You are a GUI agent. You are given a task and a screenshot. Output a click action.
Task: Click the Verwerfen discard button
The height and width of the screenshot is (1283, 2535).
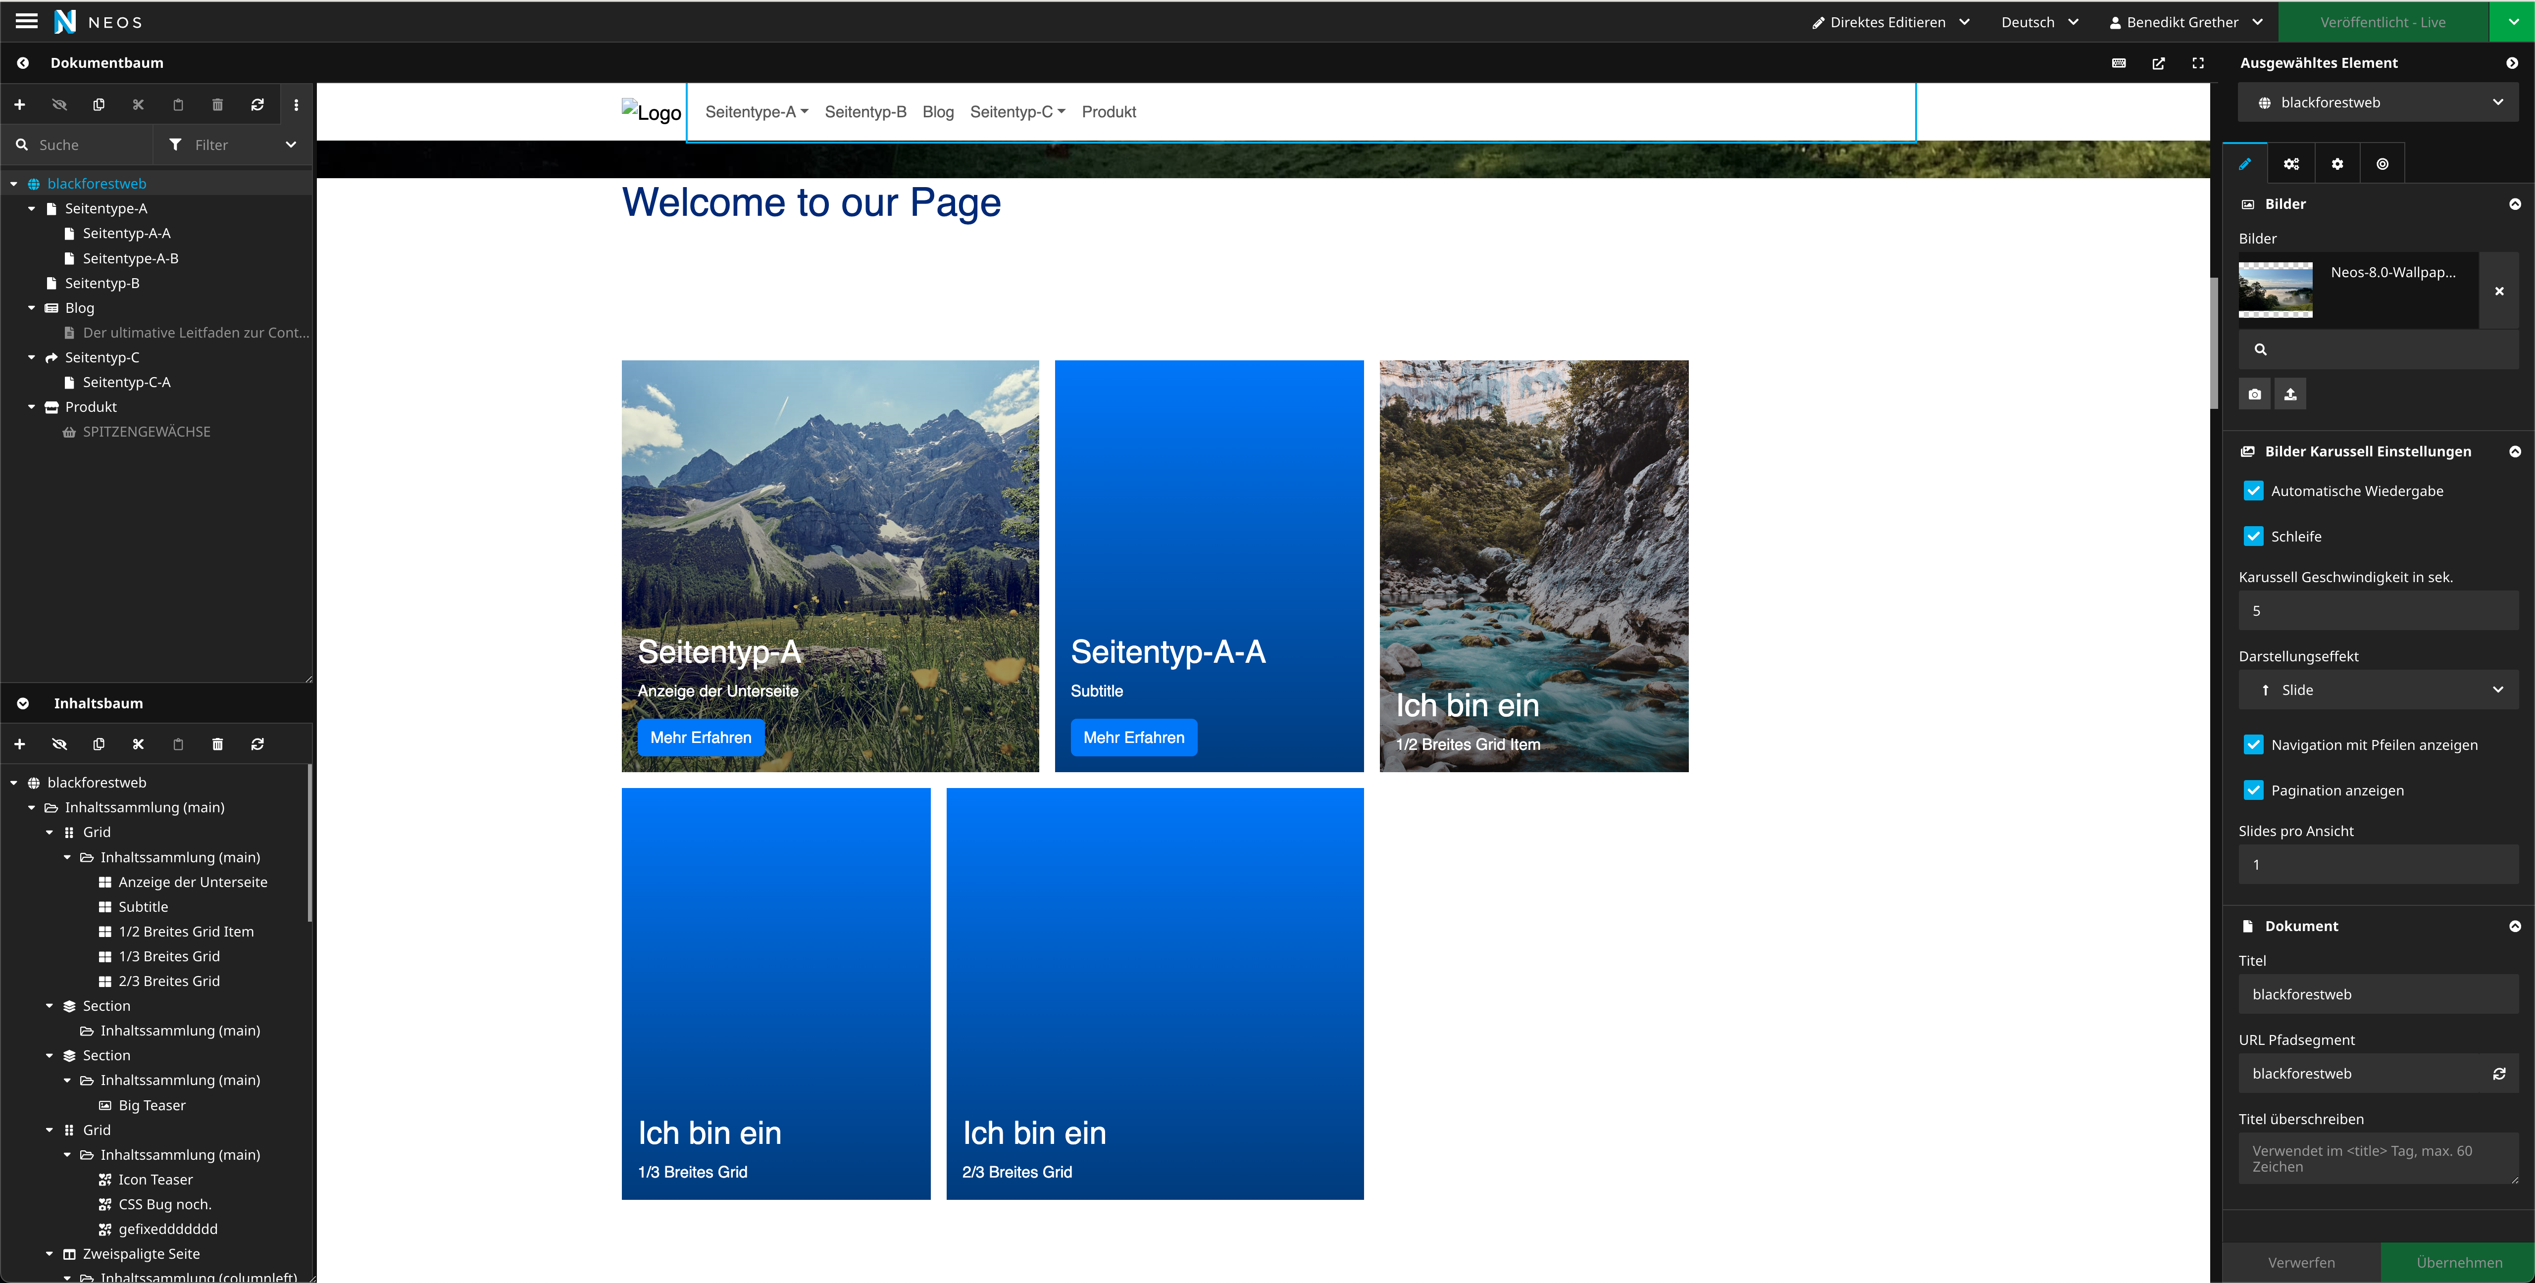point(2301,1262)
